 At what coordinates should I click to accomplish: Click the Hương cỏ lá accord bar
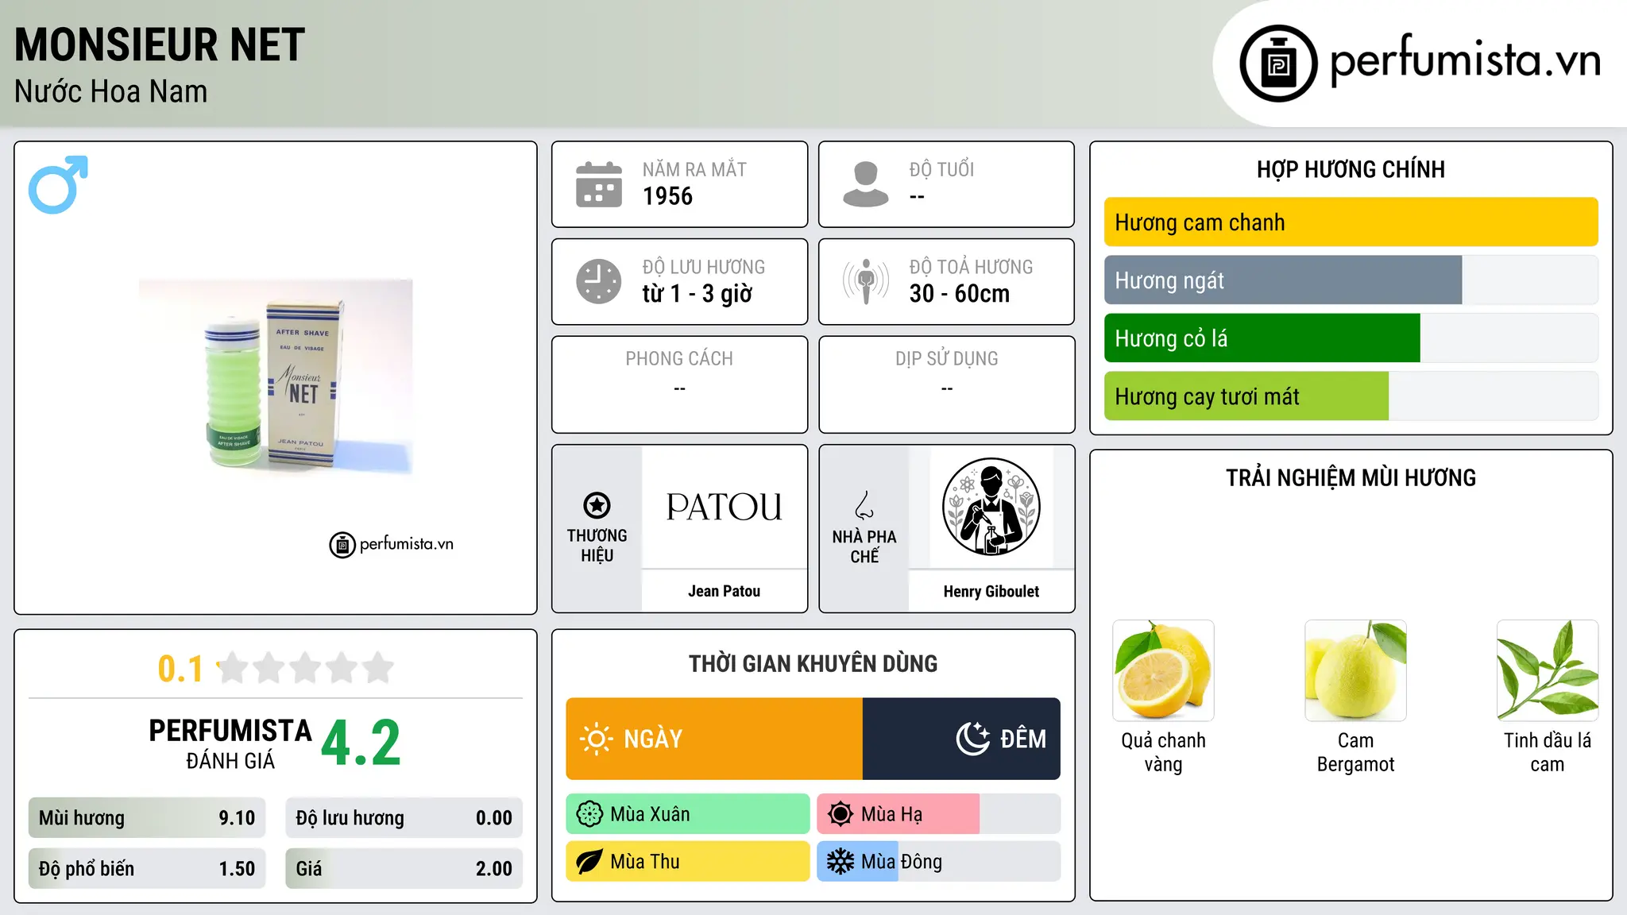coord(1351,338)
